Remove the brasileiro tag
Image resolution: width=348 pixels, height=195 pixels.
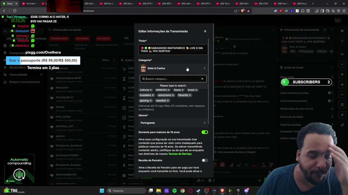click(x=153, y=95)
